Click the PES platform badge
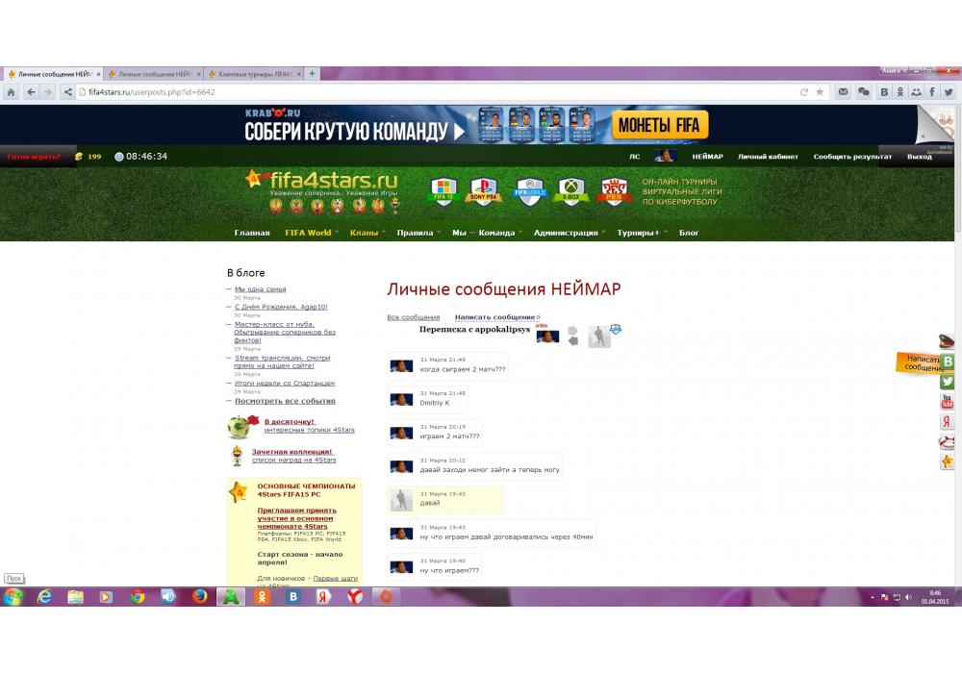The width and height of the screenshot is (962, 673). 615,190
